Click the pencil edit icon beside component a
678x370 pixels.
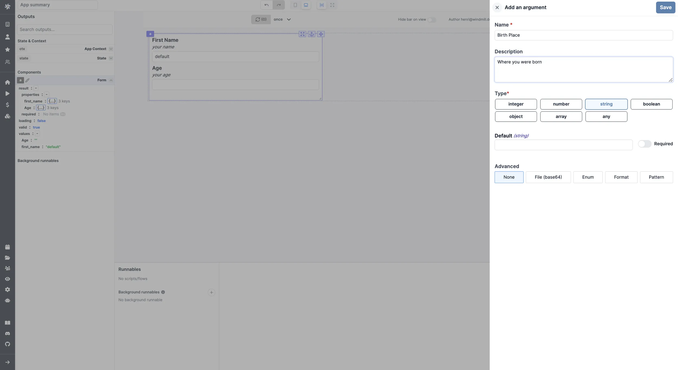tap(27, 80)
